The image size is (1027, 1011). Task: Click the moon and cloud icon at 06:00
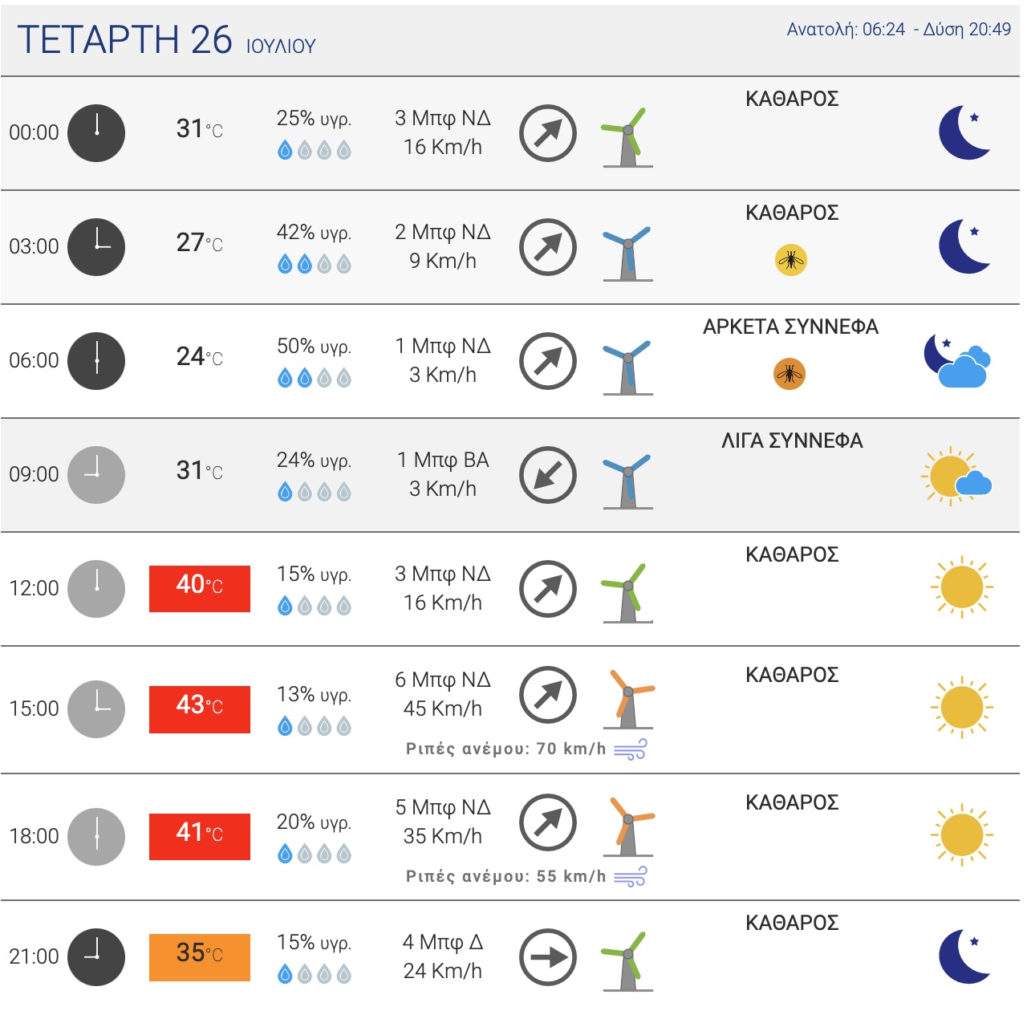click(x=957, y=360)
